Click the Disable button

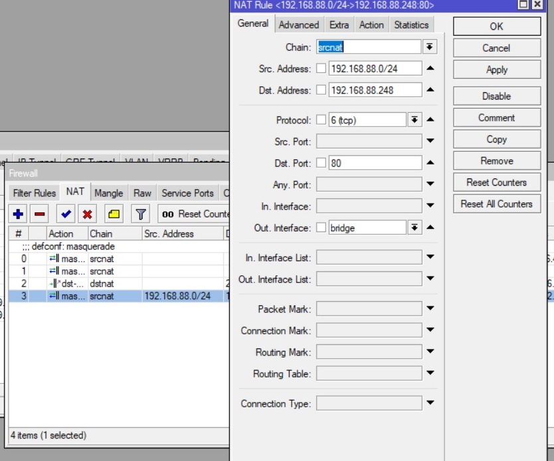pyautogui.click(x=496, y=96)
